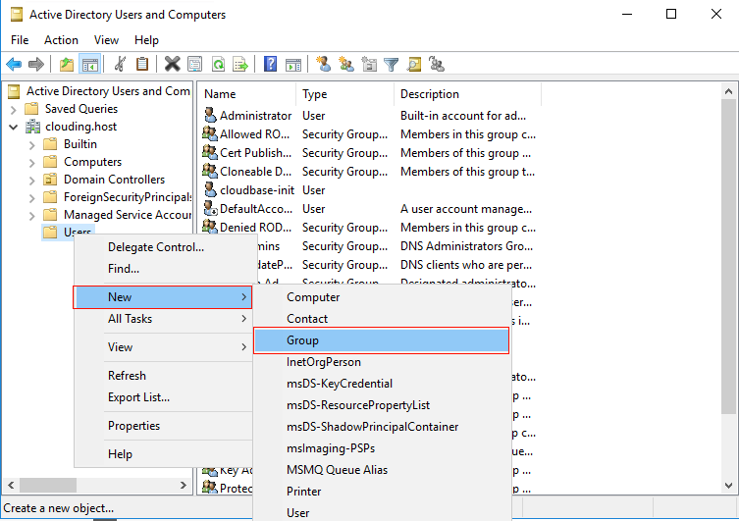Click the Forward arrow toolbar icon
This screenshot has height=521, width=739.
click(x=35, y=64)
